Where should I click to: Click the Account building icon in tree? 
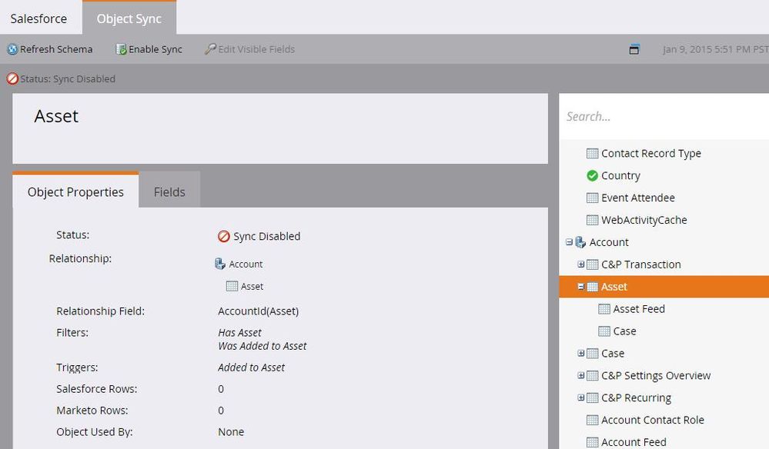click(x=580, y=242)
